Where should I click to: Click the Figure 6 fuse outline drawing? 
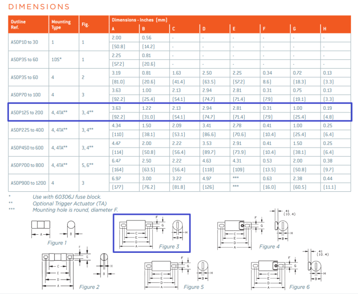point(289,269)
